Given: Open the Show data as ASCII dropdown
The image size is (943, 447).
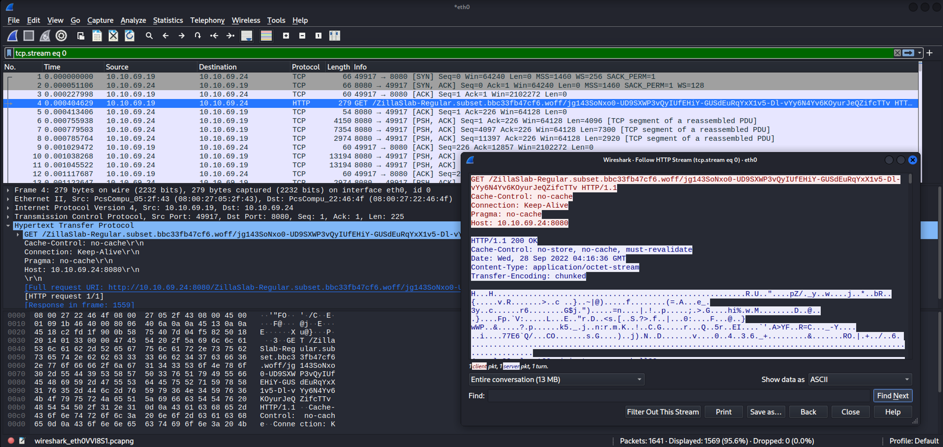Looking at the screenshot, I should [x=860, y=380].
